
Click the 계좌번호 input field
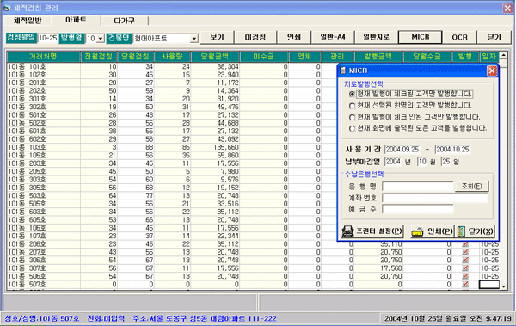[x=435, y=198]
